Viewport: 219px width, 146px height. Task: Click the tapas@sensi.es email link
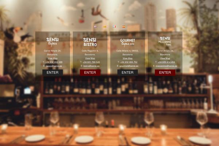tap(54, 66)
